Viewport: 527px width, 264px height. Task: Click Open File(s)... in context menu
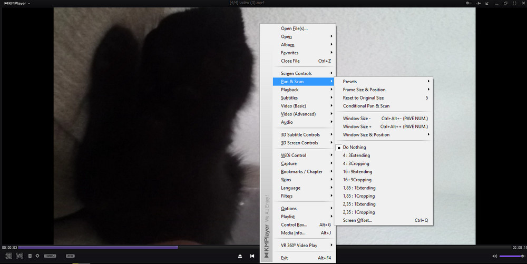(304, 28)
